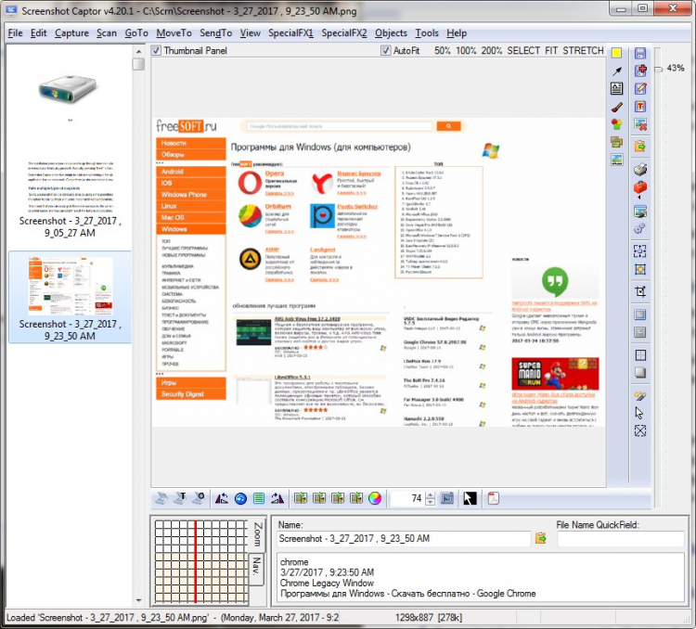Click the picture viewer window icon
The width and height of the screenshot is (696, 629).
(640, 212)
